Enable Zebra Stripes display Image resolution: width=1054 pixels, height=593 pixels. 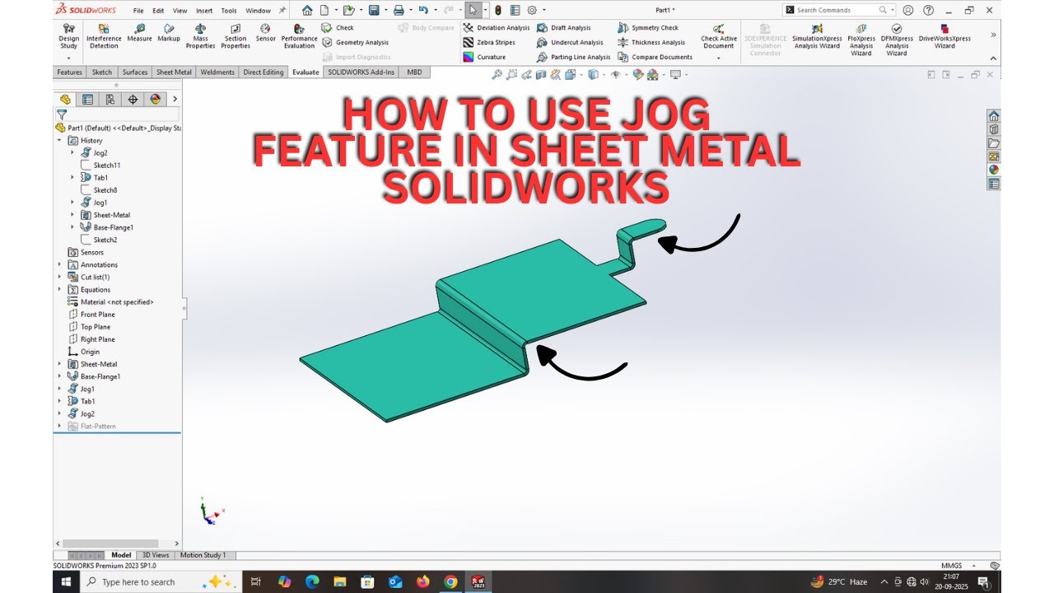(489, 42)
